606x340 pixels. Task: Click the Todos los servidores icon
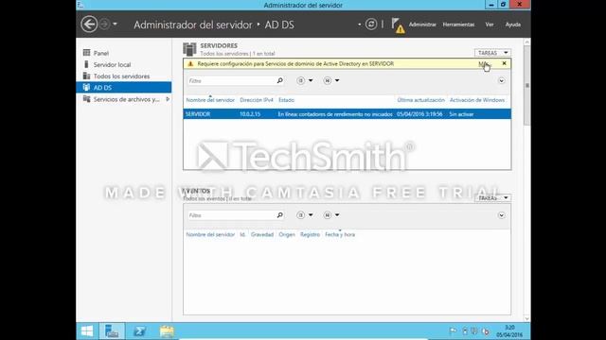click(86, 76)
